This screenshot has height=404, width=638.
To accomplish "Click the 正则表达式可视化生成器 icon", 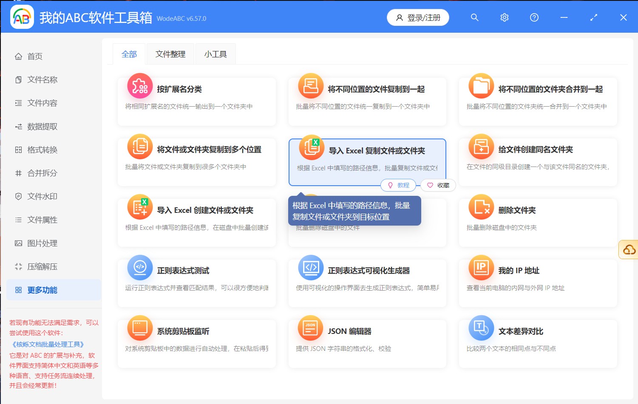I will coord(311,268).
